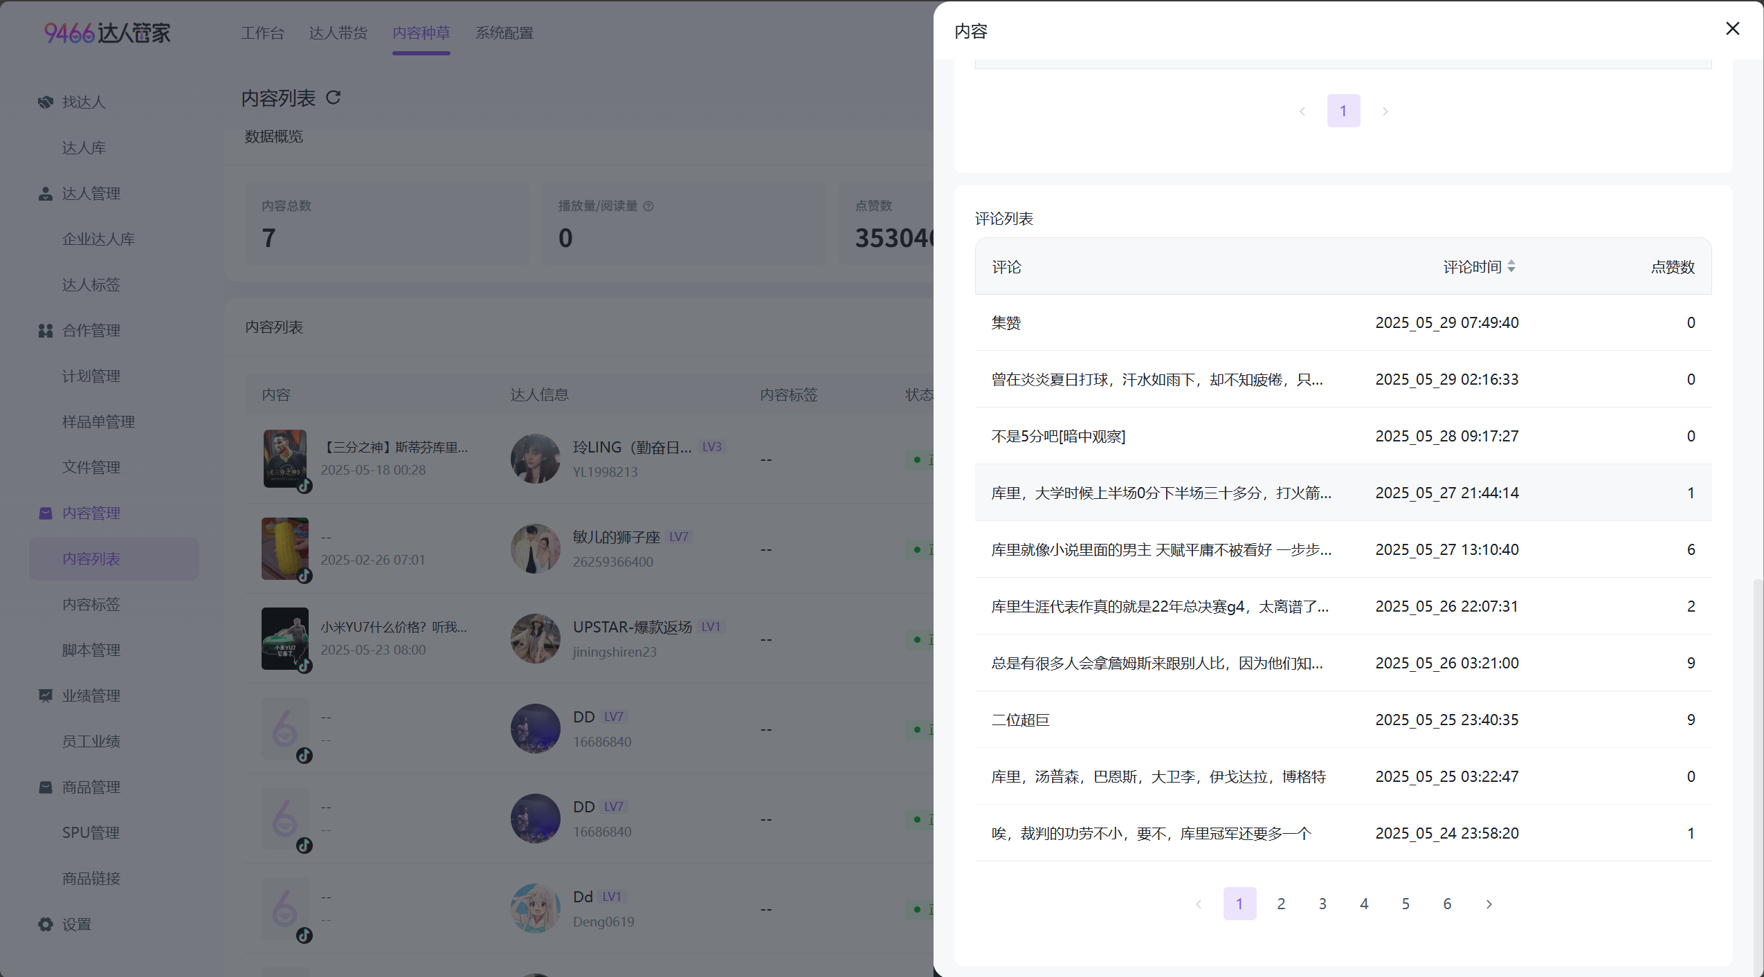Click the comment 不是5分吧[暗中观察]
Screen dimensions: 1764x977
point(1058,437)
